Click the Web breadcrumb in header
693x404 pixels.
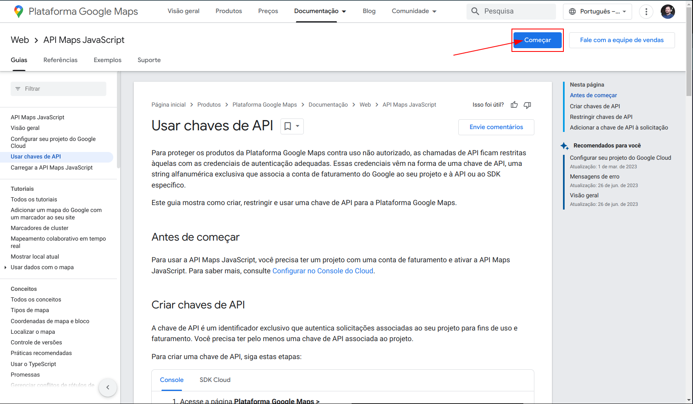pyautogui.click(x=20, y=40)
